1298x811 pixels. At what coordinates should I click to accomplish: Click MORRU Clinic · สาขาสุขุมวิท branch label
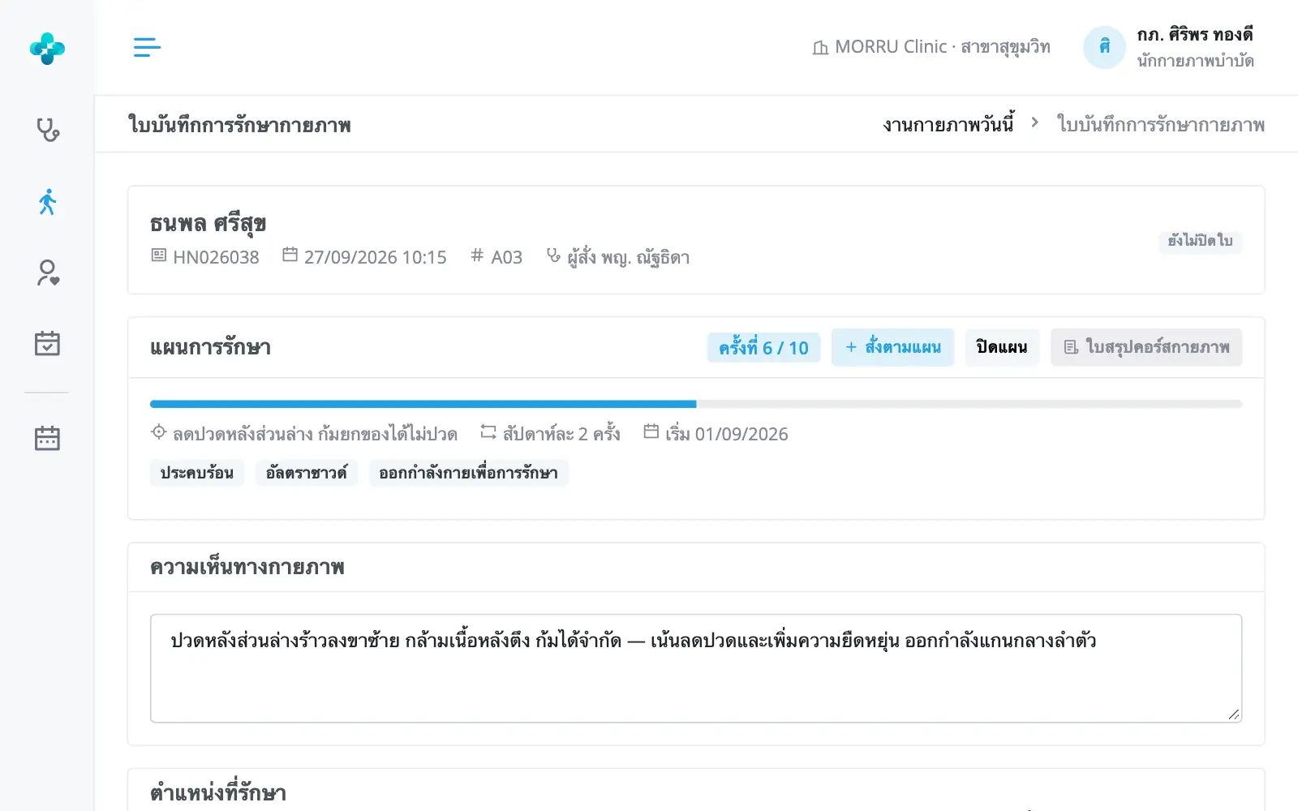tap(943, 47)
